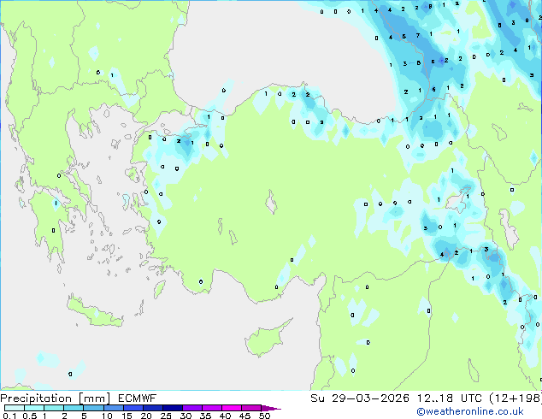
Task: Click the 30–35 mm purple legend swatch
Action: coord(191,408)
